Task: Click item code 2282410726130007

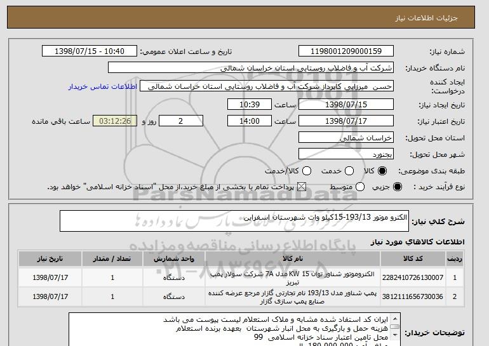Action: [413, 277]
